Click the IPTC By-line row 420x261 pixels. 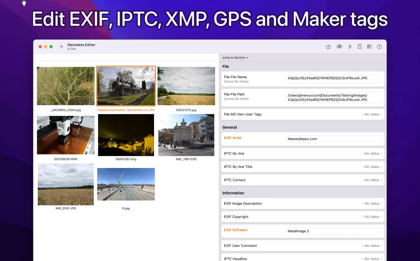(x=303, y=154)
